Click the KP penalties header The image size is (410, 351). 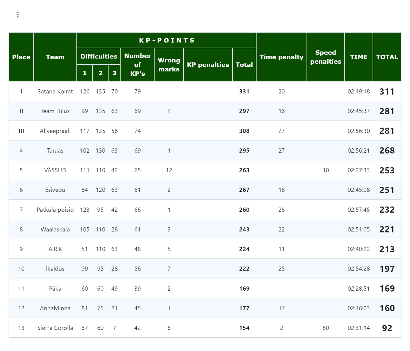(208, 65)
